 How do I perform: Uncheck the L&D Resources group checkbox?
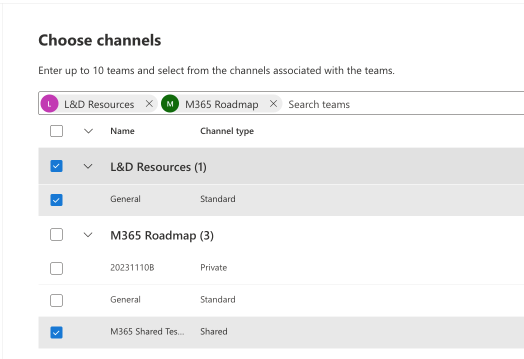point(56,166)
